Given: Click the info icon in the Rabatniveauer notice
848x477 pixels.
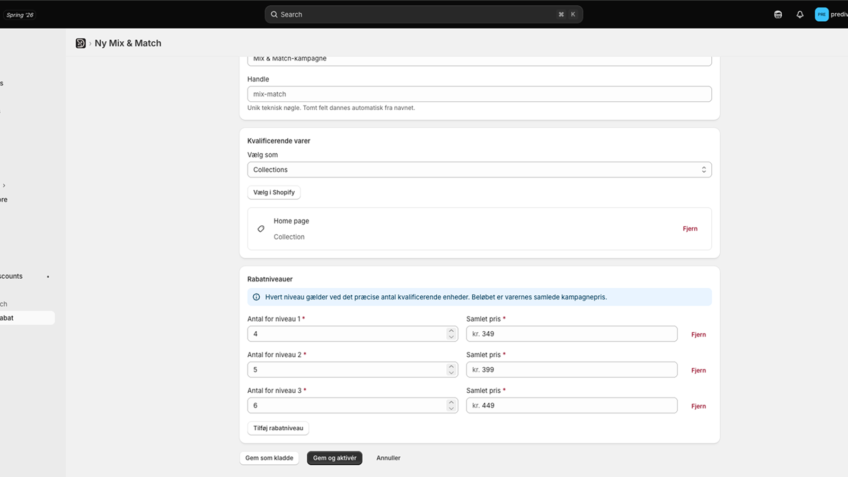Looking at the screenshot, I should [257, 297].
